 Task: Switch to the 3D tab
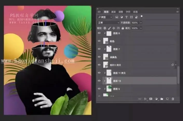[x=99, y=12]
